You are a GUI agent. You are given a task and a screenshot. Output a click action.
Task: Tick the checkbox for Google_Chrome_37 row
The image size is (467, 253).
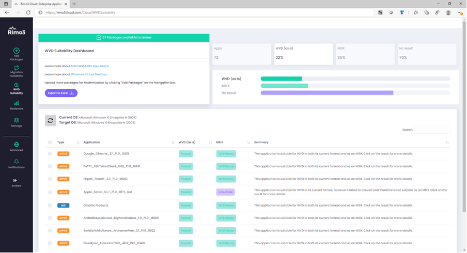point(50,154)
